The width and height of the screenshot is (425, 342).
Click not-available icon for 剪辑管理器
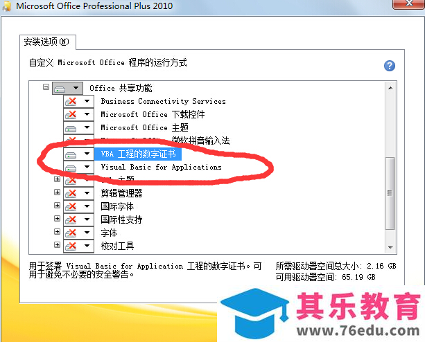(x=71, y=193)
